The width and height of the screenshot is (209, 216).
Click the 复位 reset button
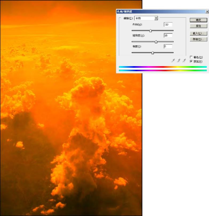click(x=198, y=26)
